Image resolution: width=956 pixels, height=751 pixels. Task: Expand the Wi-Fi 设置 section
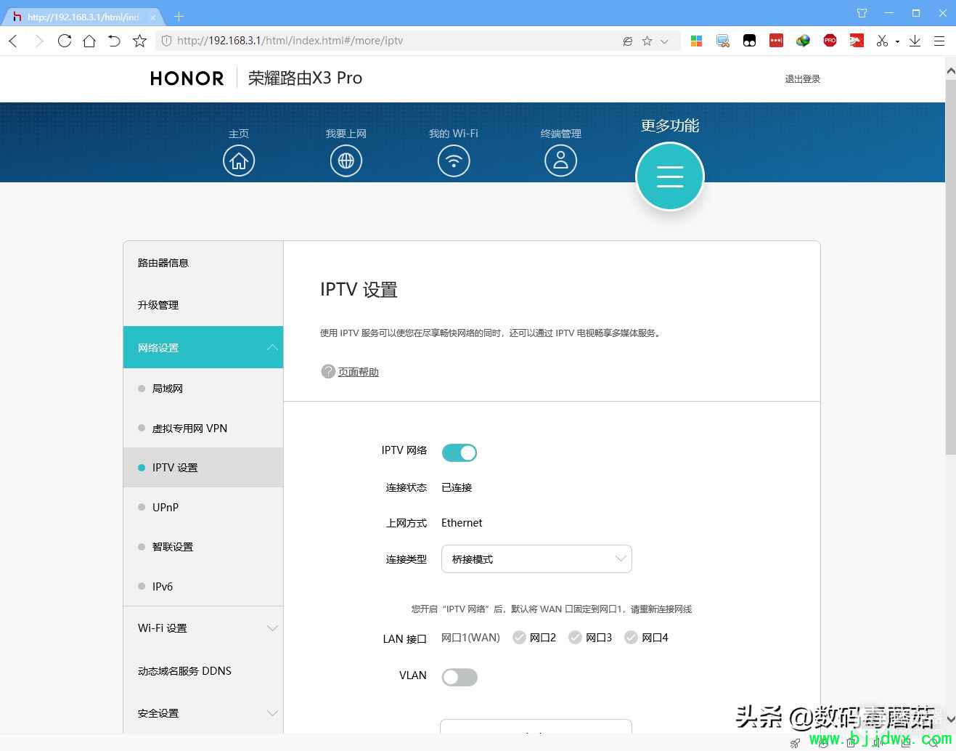pyautogui.click(x=203, y=628)
